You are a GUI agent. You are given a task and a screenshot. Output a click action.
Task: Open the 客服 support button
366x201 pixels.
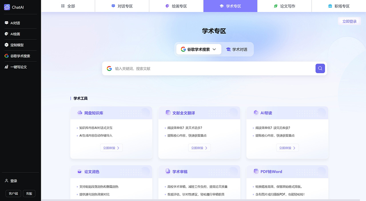[x=29, y=194]
